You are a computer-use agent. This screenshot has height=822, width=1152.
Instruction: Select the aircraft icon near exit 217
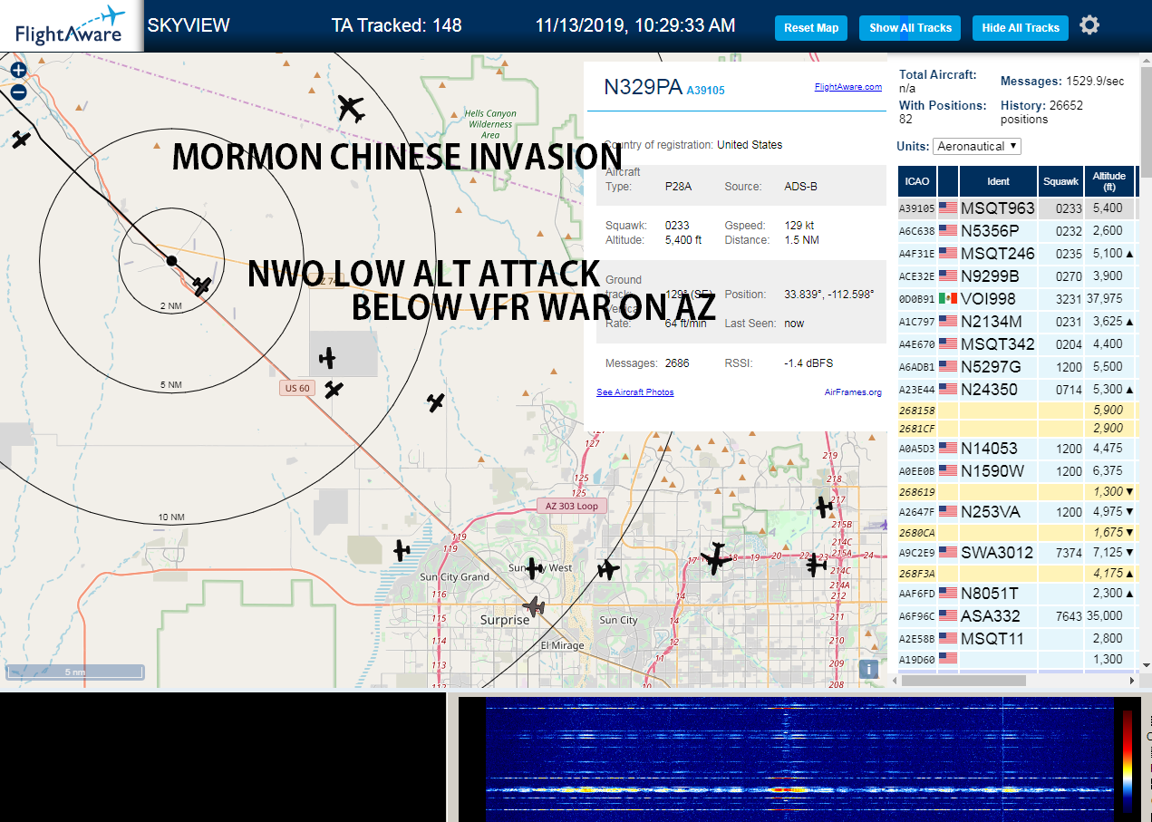tap(823, 507)
